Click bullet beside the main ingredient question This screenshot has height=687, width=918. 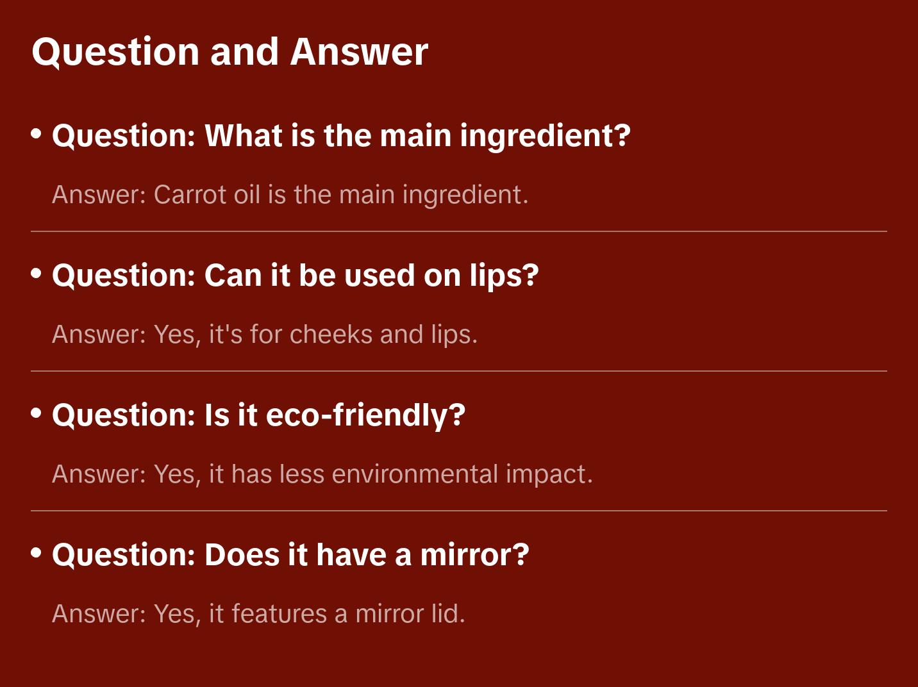tap(37, 134)
